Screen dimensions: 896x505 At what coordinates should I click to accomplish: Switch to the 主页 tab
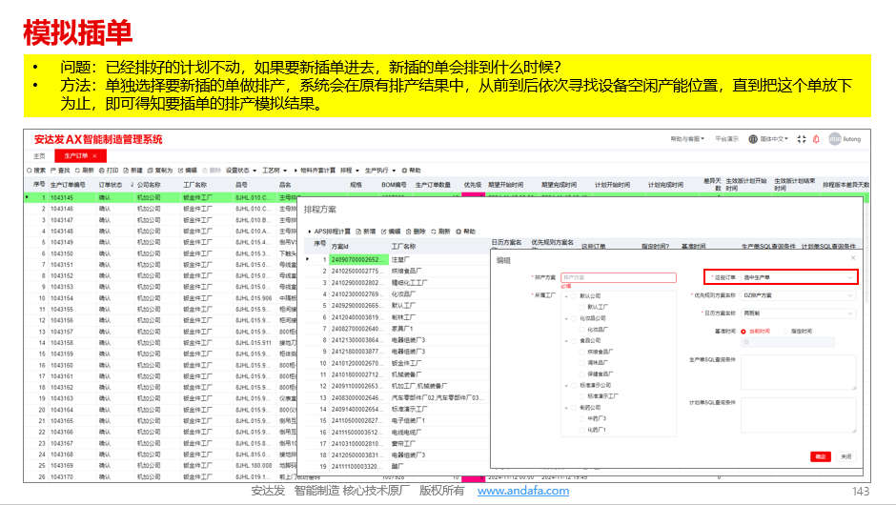[39, 156]
